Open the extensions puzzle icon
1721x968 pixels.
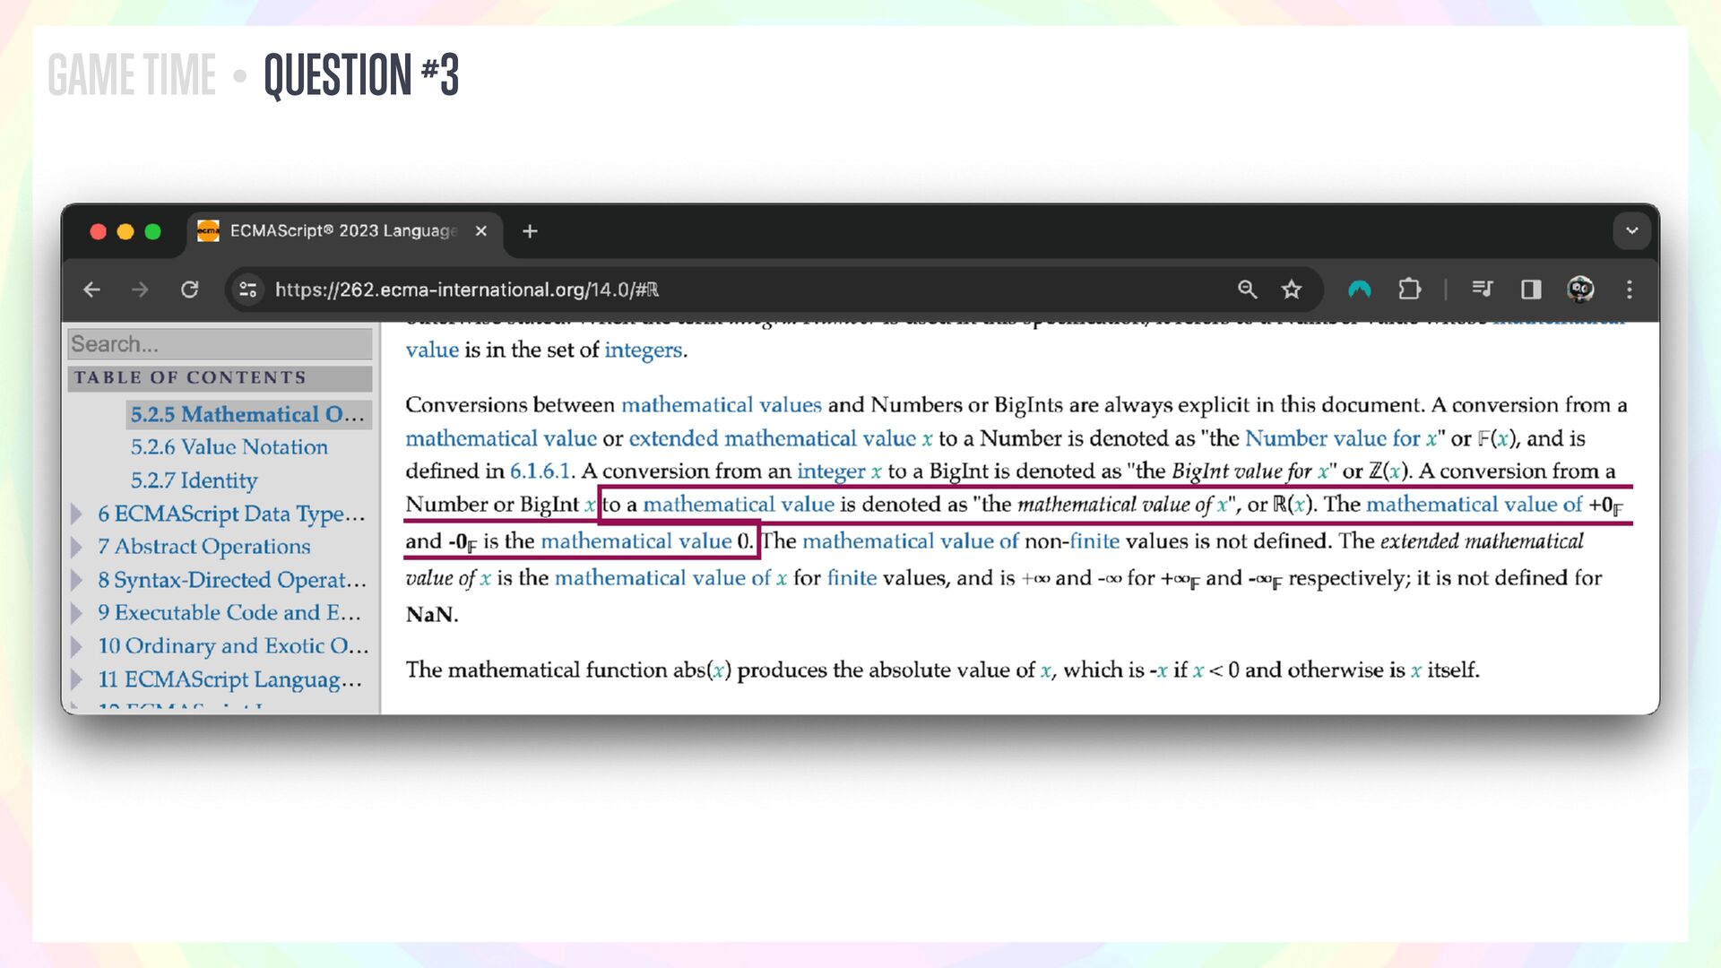(x=1409, y=290)
